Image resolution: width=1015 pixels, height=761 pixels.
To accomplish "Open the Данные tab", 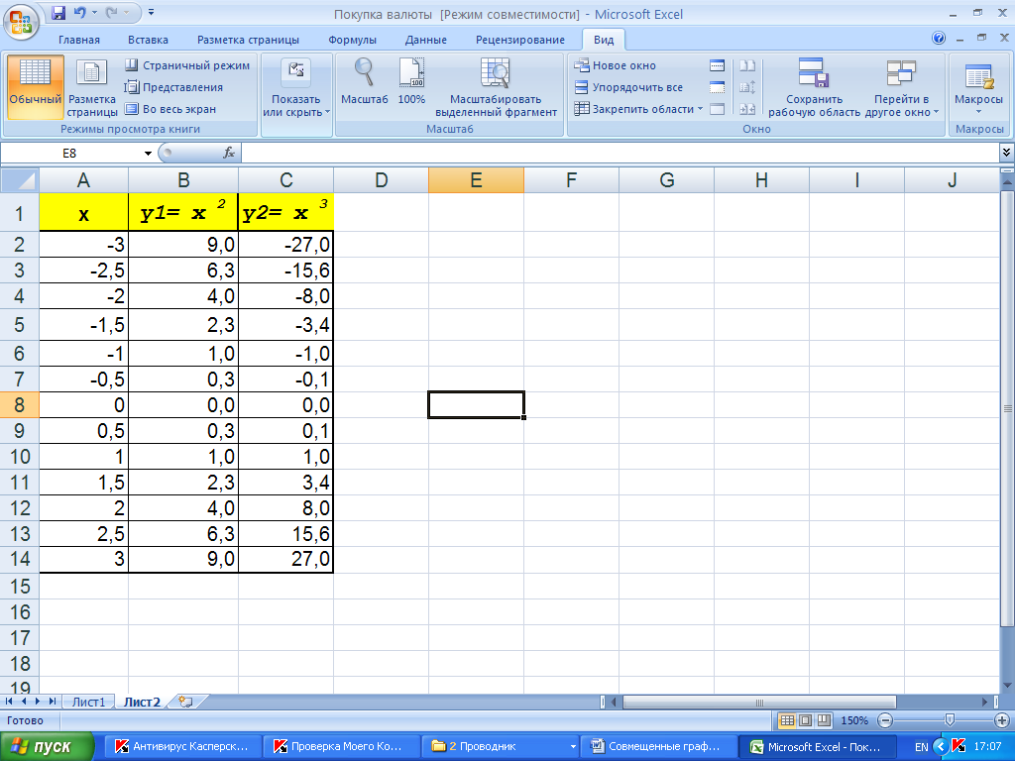I will pyautogui.click(x=426, y=40).
